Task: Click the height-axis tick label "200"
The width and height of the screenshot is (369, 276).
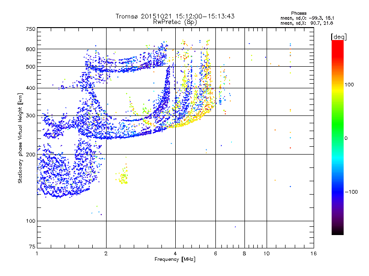Action: coord(30,155)
